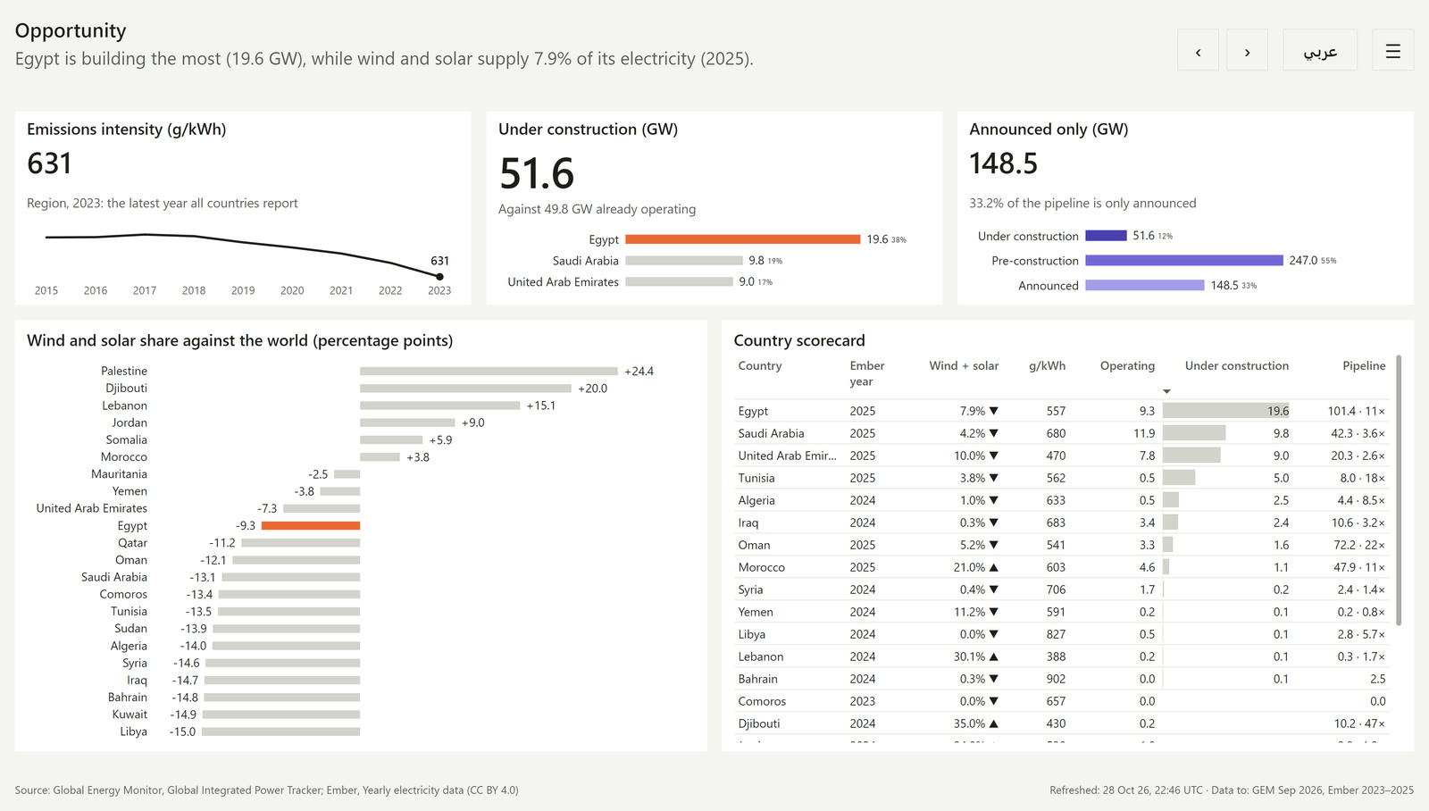Click Tunisia row in Country scorecard
1429x811 pixels.
coord(1062,478)
